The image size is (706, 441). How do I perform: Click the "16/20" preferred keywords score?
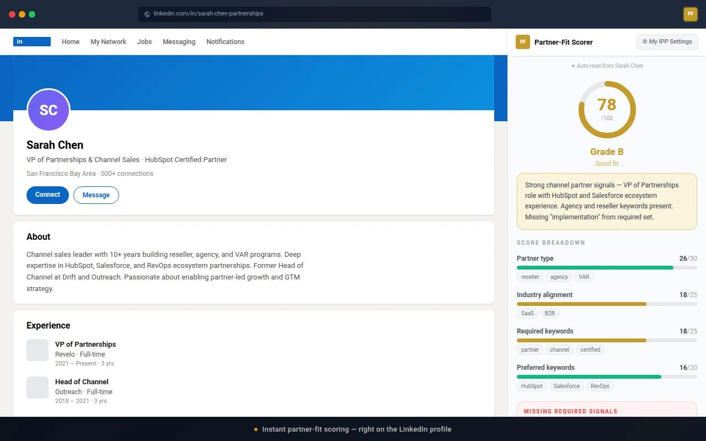[688, 368]
